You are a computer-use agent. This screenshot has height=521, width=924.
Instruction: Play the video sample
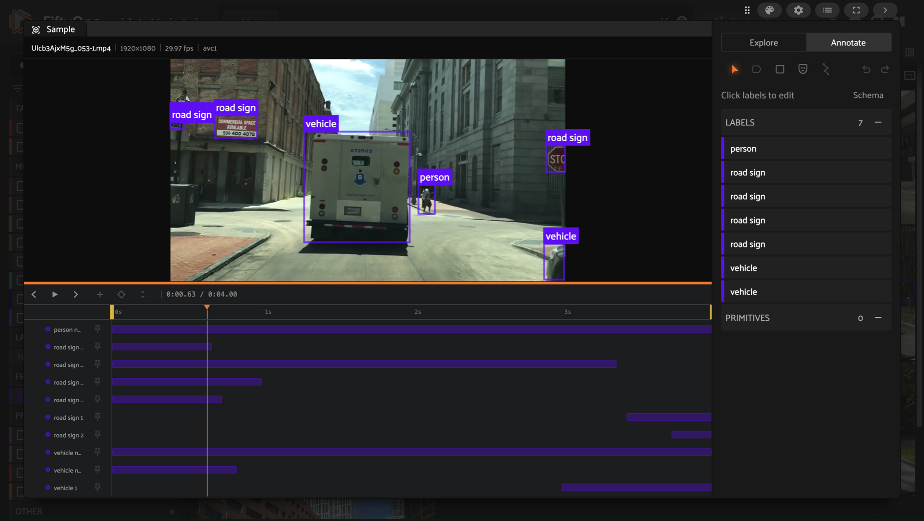pos(55,294)
